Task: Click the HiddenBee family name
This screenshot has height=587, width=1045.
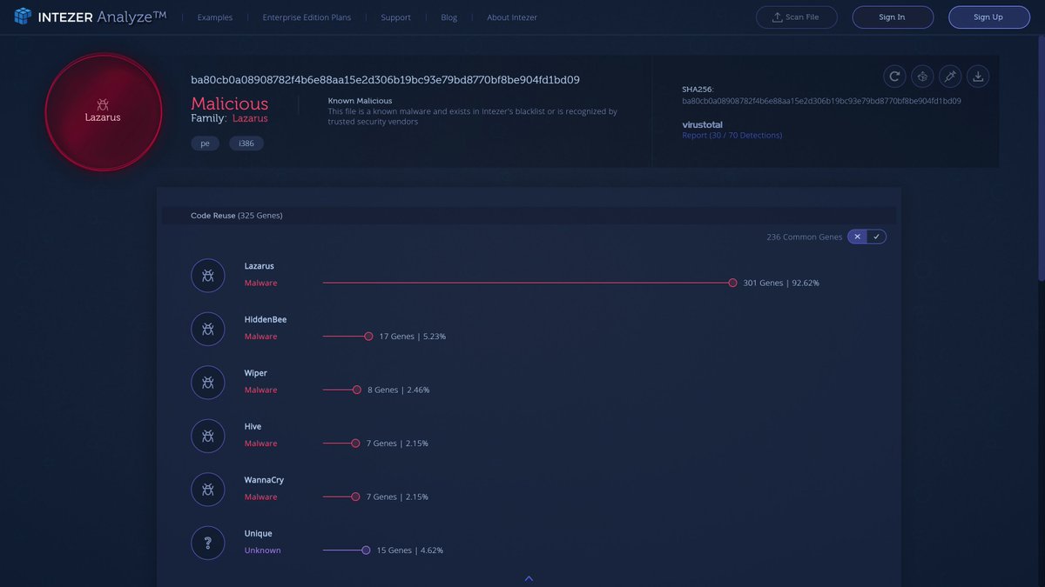Action: point(266,319)
